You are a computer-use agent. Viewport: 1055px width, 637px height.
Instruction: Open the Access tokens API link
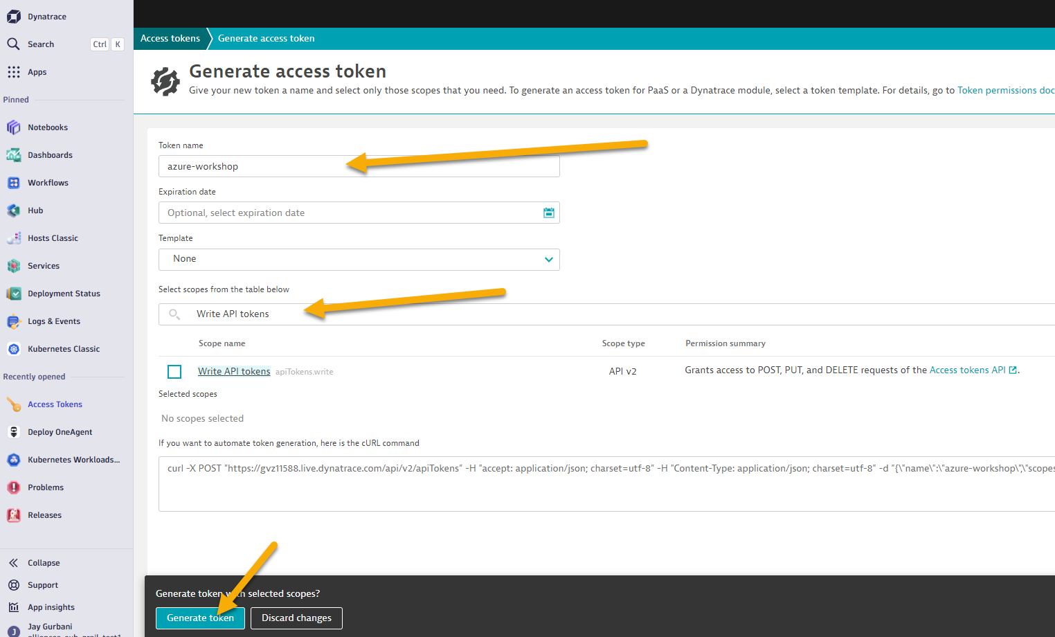[967, 370]
